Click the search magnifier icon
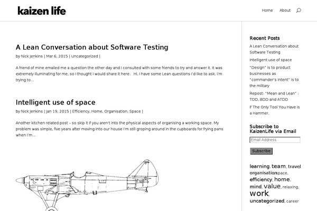The height and width of the screenshot is (211, 317). [299, 11]
